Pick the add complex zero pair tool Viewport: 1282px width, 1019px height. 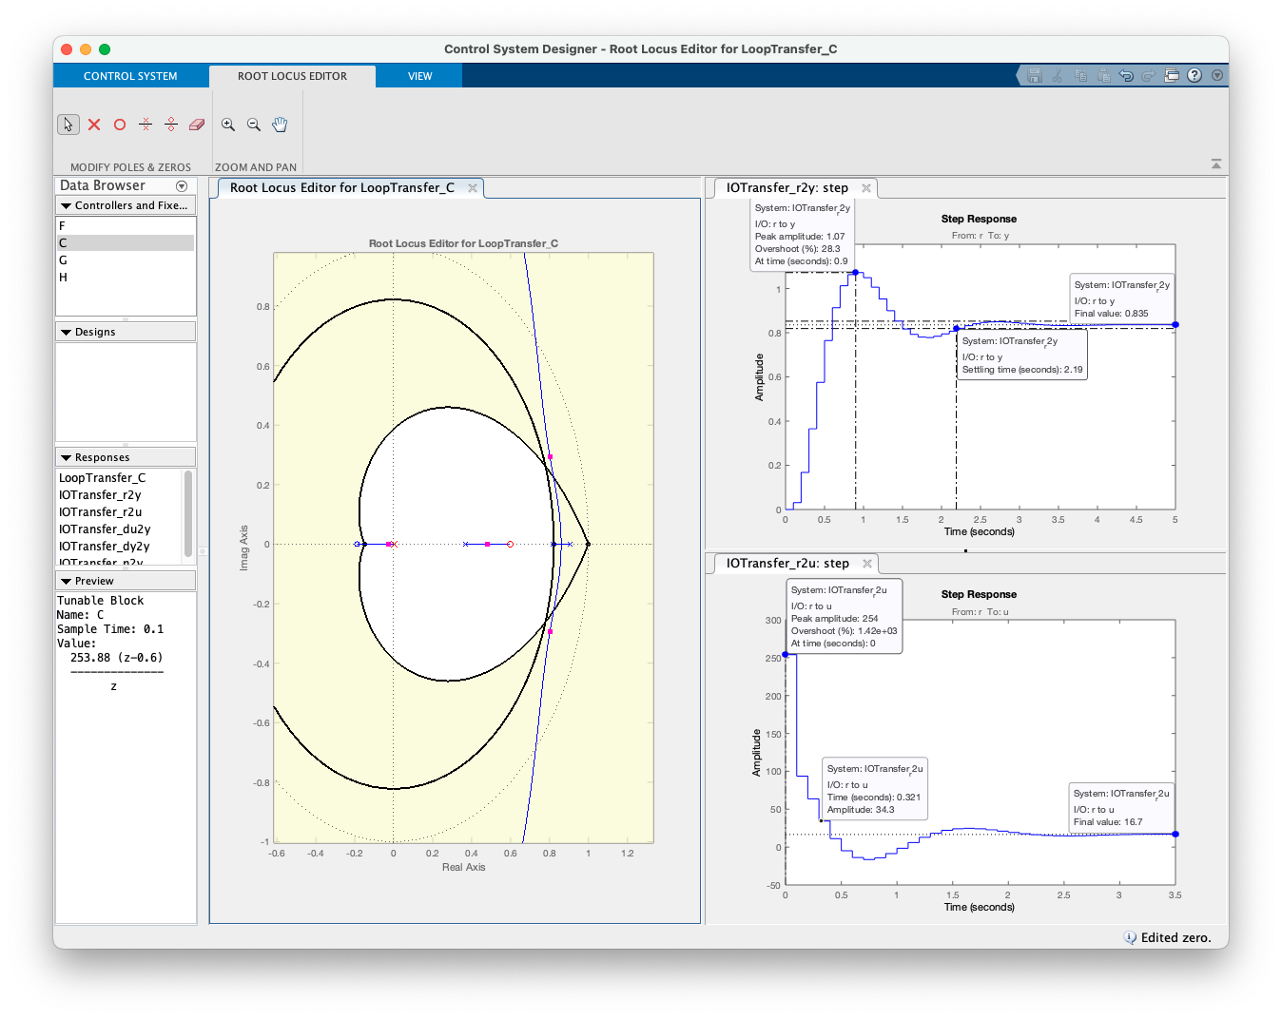point(171,125)
